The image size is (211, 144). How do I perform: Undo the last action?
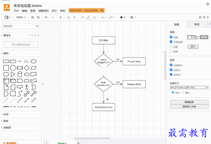[46, 17]
